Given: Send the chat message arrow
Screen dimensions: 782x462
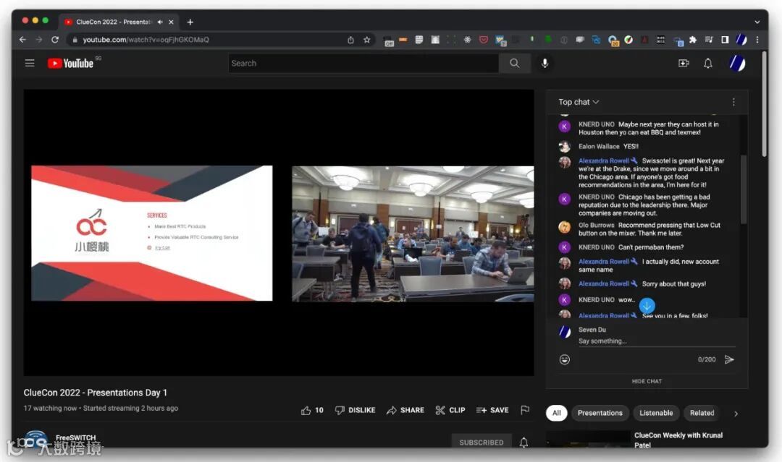Looking at the screenshot, I should click(x=729, y=359).
